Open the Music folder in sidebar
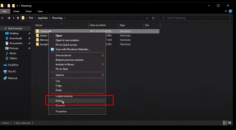The image size is (236, 130). click(x=13, y=53)
